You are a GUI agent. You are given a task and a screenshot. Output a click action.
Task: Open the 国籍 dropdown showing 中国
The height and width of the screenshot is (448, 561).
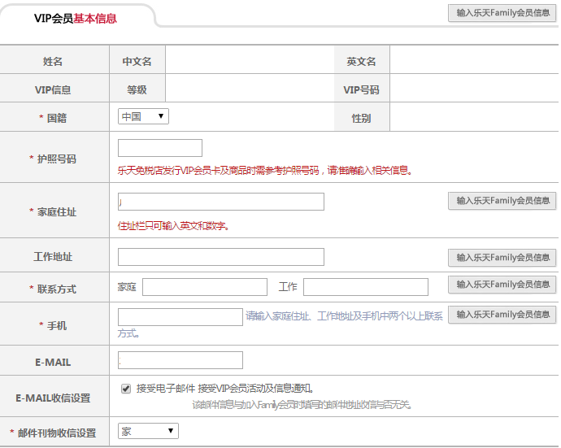(x=143, y=116)
